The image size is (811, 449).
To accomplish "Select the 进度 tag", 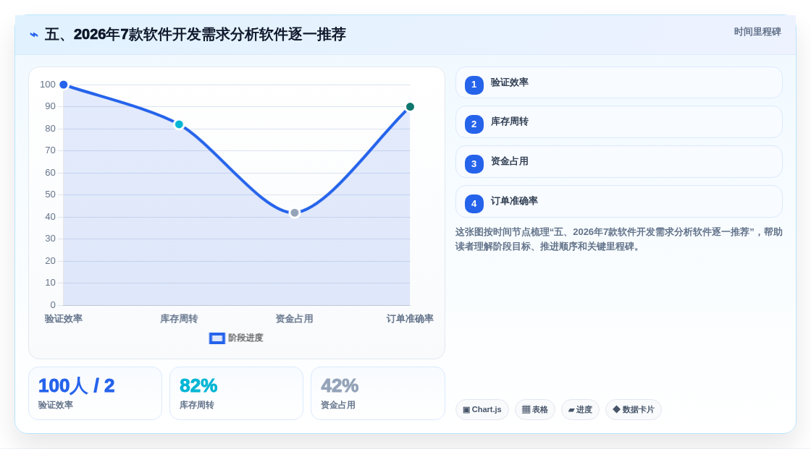I will pos(580,410).
